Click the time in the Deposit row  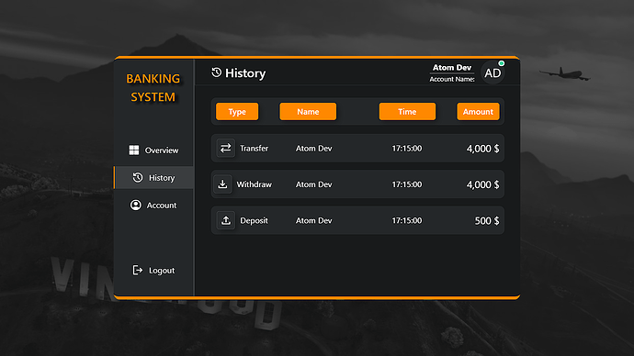pos(407,220)
